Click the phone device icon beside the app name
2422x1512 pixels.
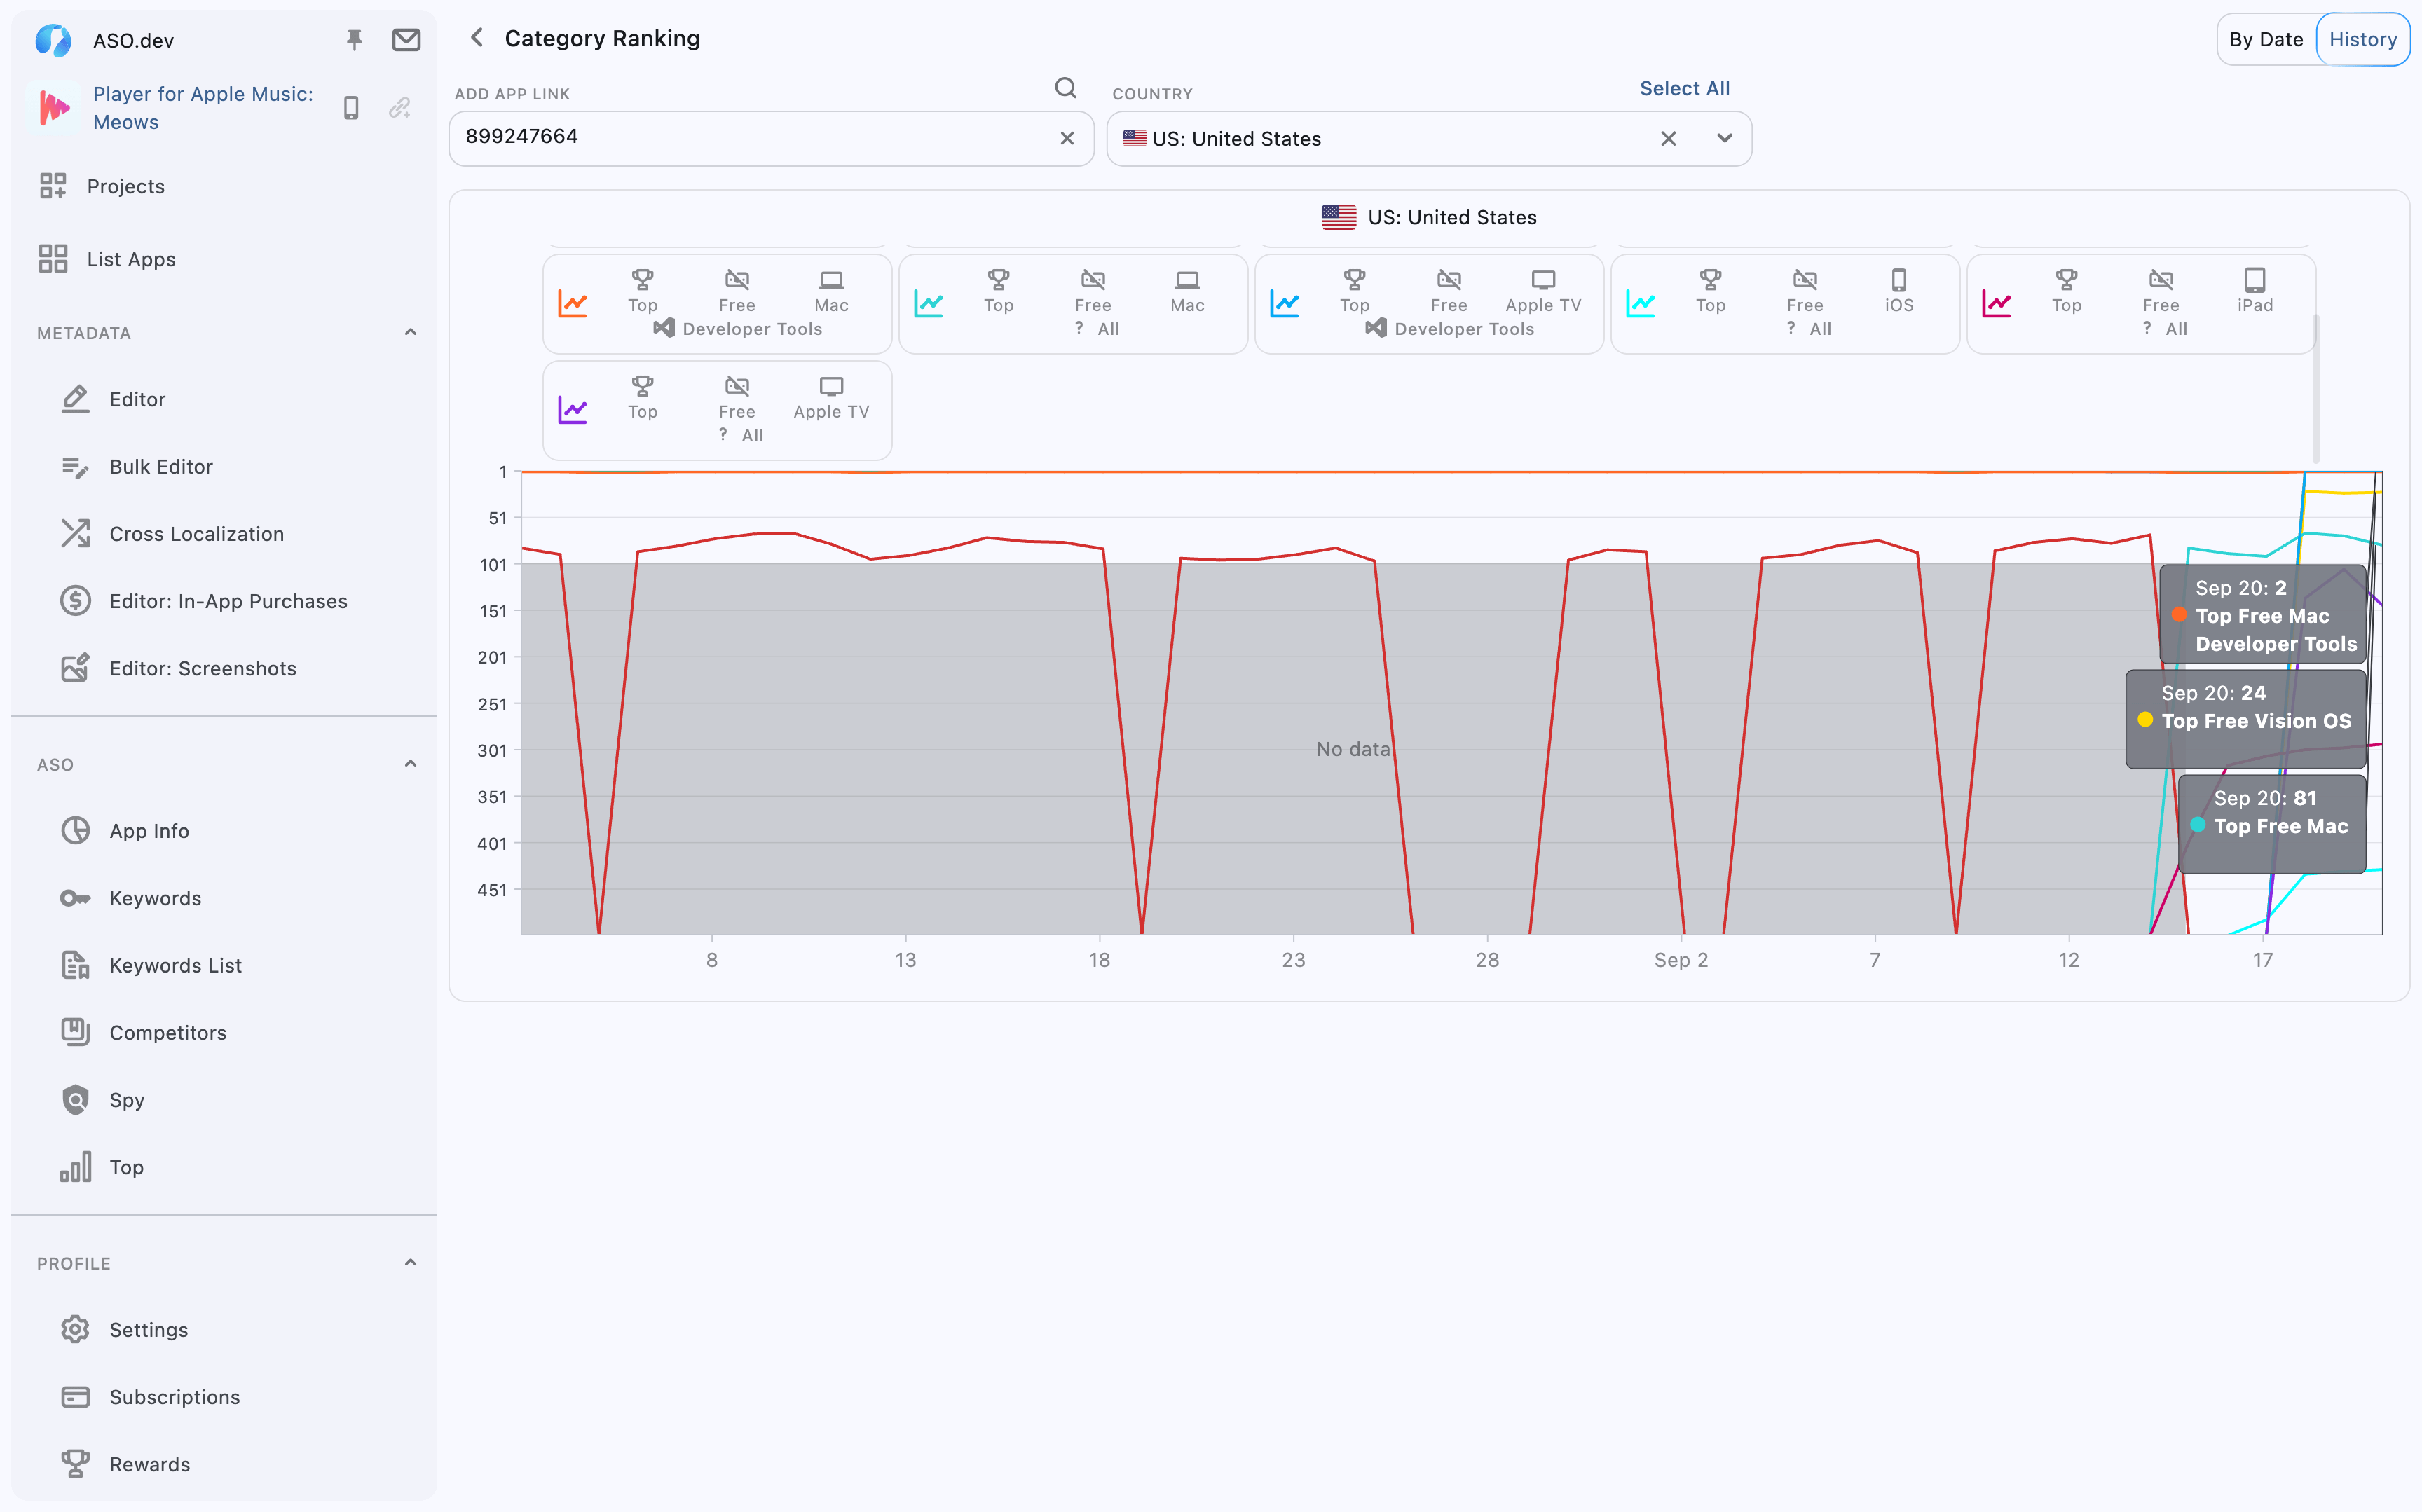pyautogui.click(x=351, y=107)
